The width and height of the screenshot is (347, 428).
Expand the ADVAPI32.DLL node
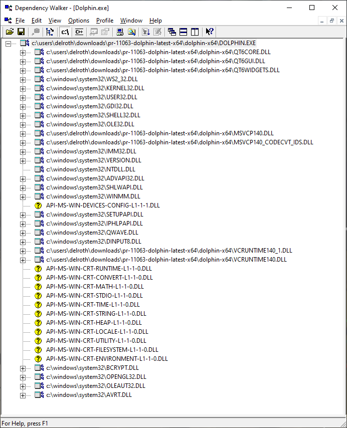[x=23, y=179]
